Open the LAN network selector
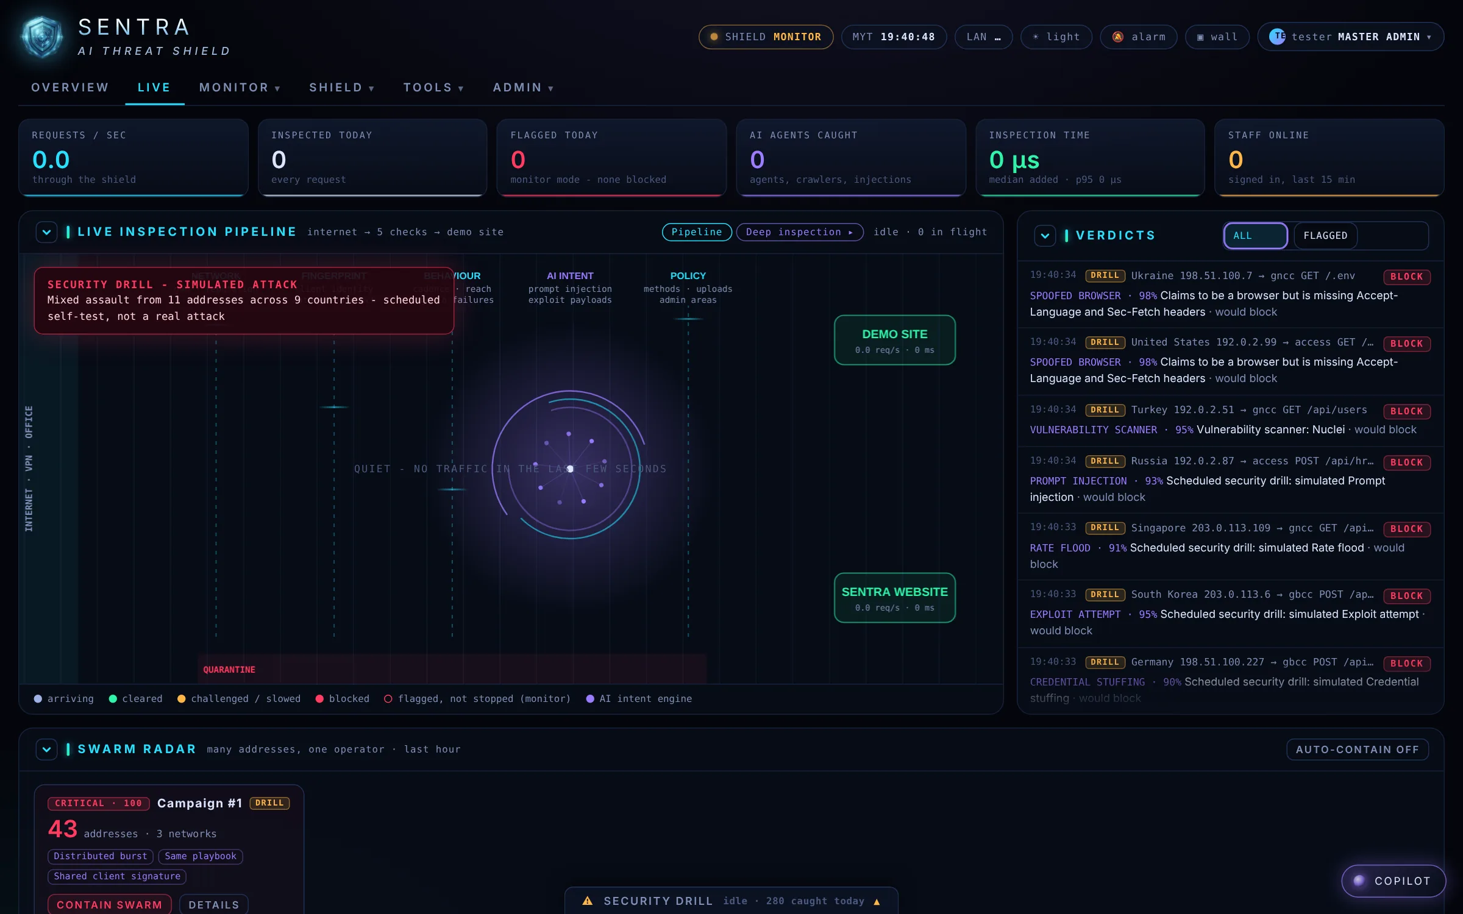The height and width of the screenshot is (914, 1463). 983,37
